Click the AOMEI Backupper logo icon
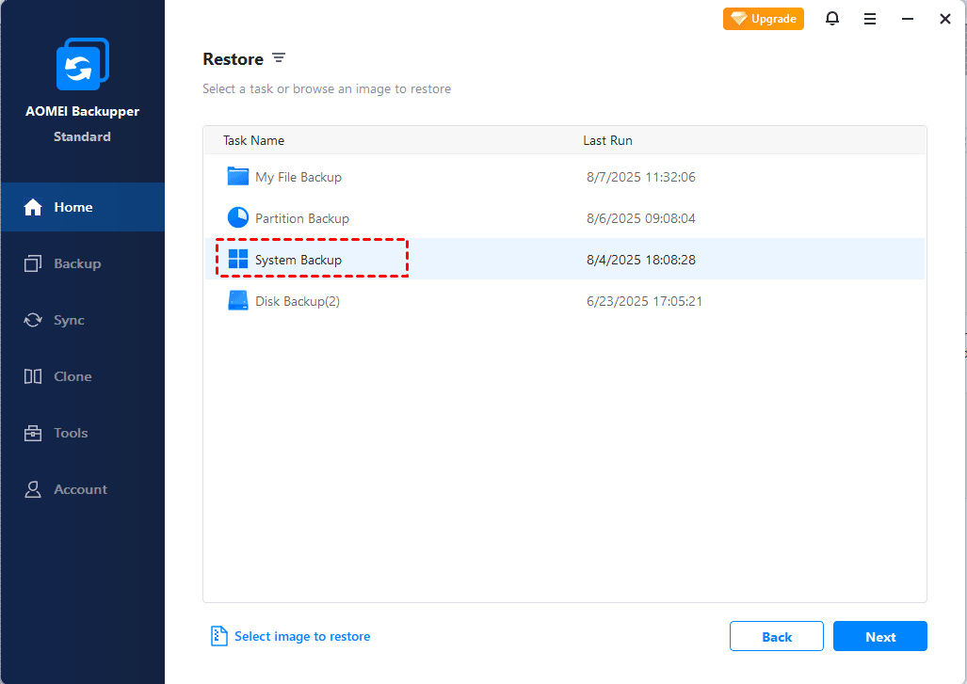This screenshot has height=684, width=967. [x=82, y=65]
